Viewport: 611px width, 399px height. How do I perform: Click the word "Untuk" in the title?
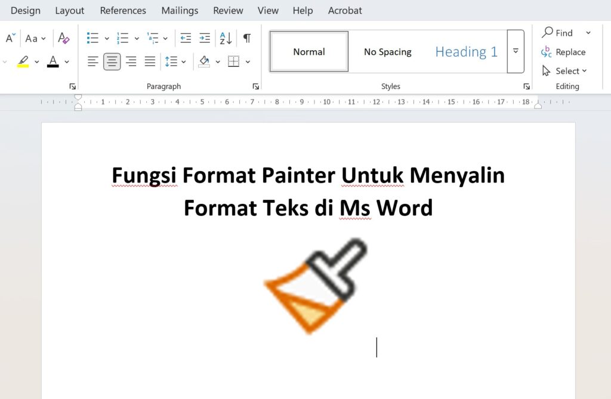point(372,175)
